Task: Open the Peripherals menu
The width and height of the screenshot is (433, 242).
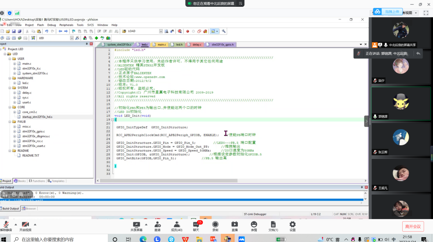Action: coord(66,25)
